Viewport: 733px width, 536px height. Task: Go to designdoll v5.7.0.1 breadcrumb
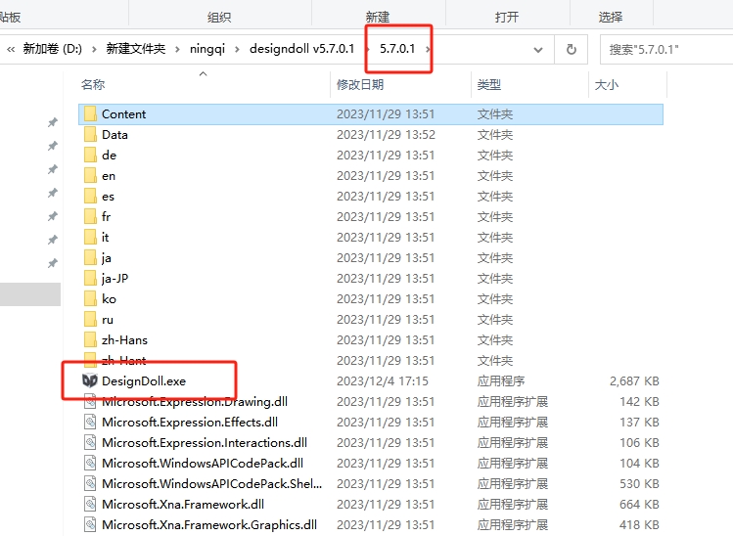click(302, 49)
